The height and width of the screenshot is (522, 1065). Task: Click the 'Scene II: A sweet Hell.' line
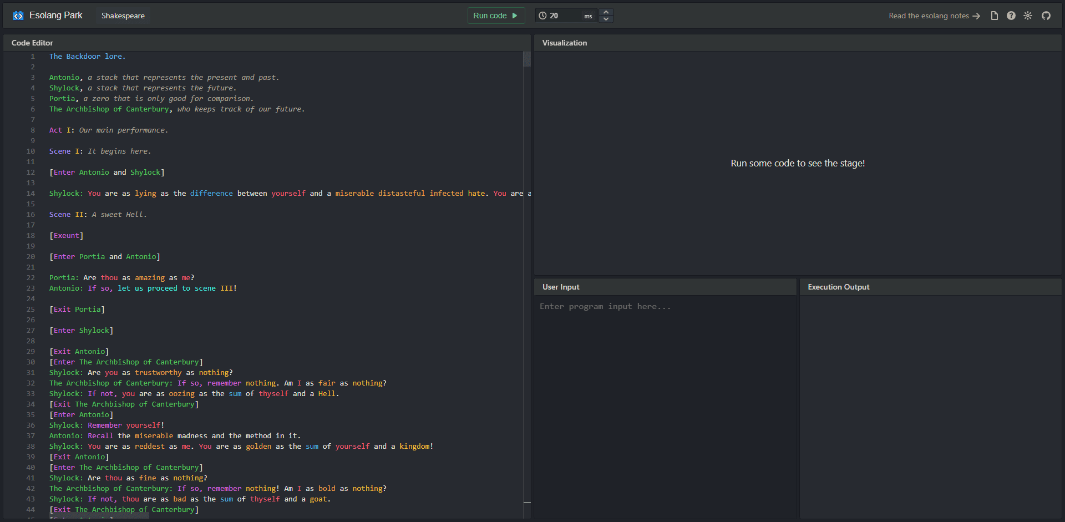click(x=98, y=215)
